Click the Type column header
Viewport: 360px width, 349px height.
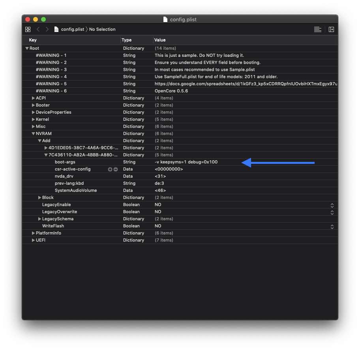click(127, 40)
